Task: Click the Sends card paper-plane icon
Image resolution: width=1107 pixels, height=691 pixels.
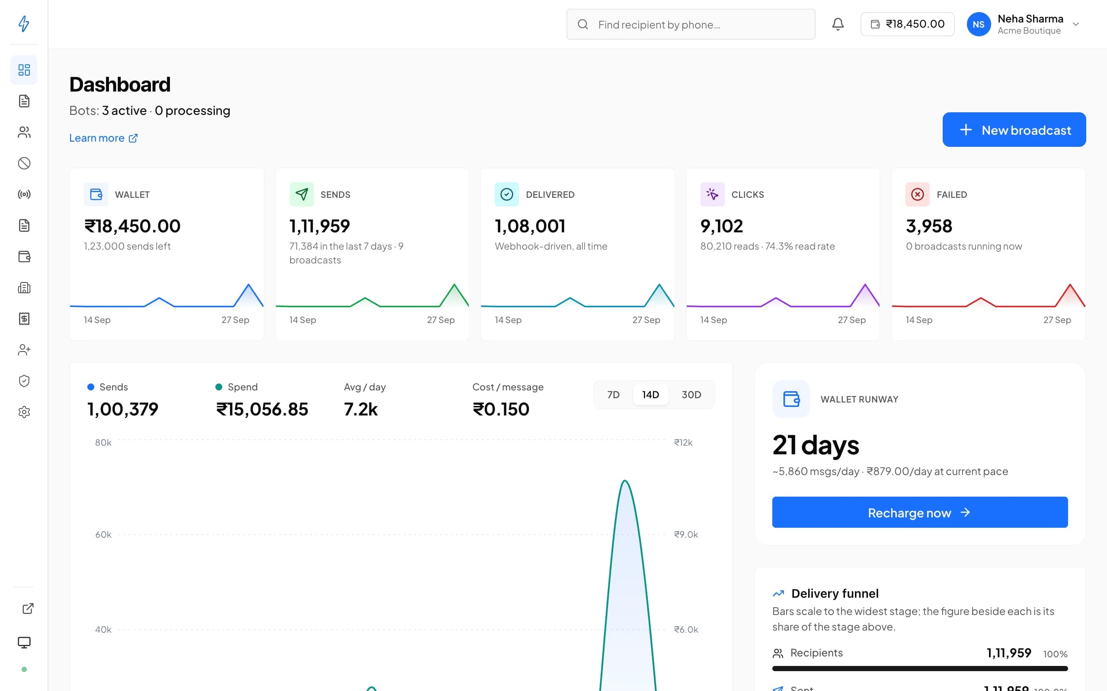Action: [x=301, y=194]
